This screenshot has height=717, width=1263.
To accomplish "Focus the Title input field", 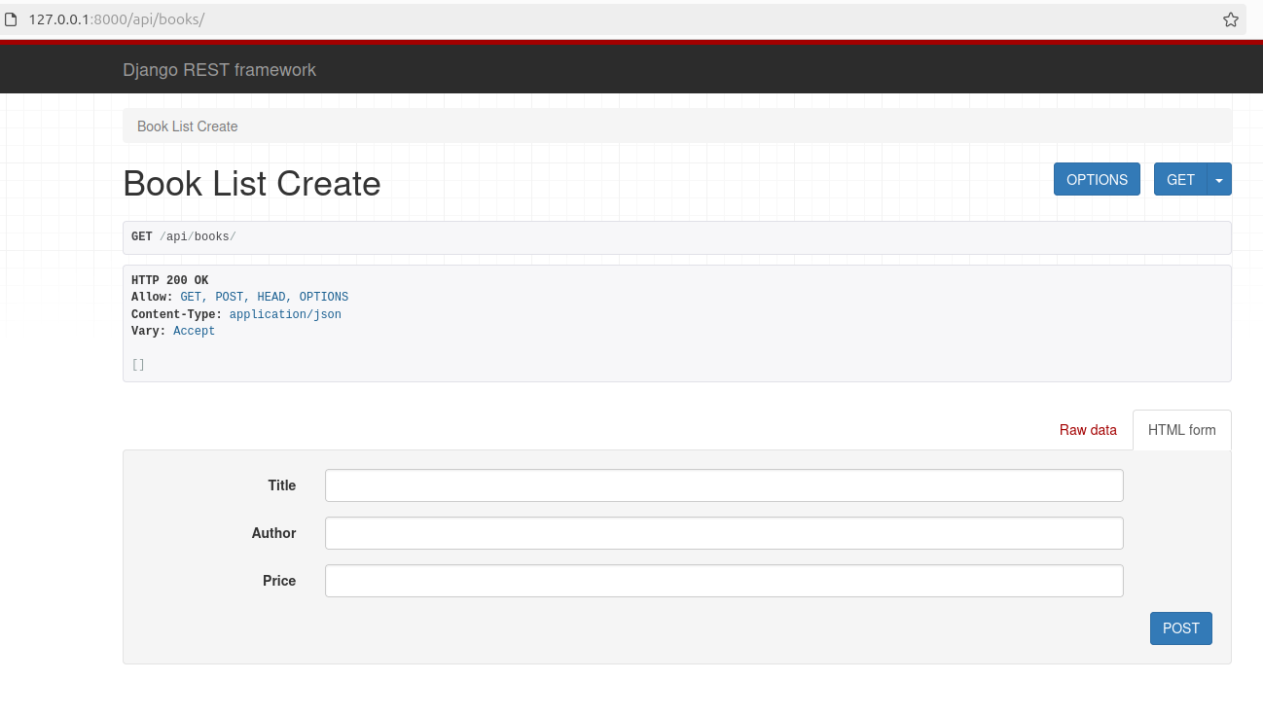I will (x=724, y=485).
